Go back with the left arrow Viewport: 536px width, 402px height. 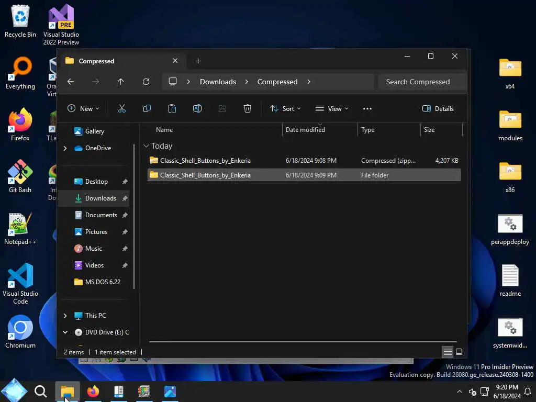click(71, 82)
